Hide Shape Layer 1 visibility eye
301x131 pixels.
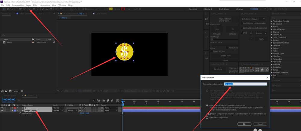point(2,111)
